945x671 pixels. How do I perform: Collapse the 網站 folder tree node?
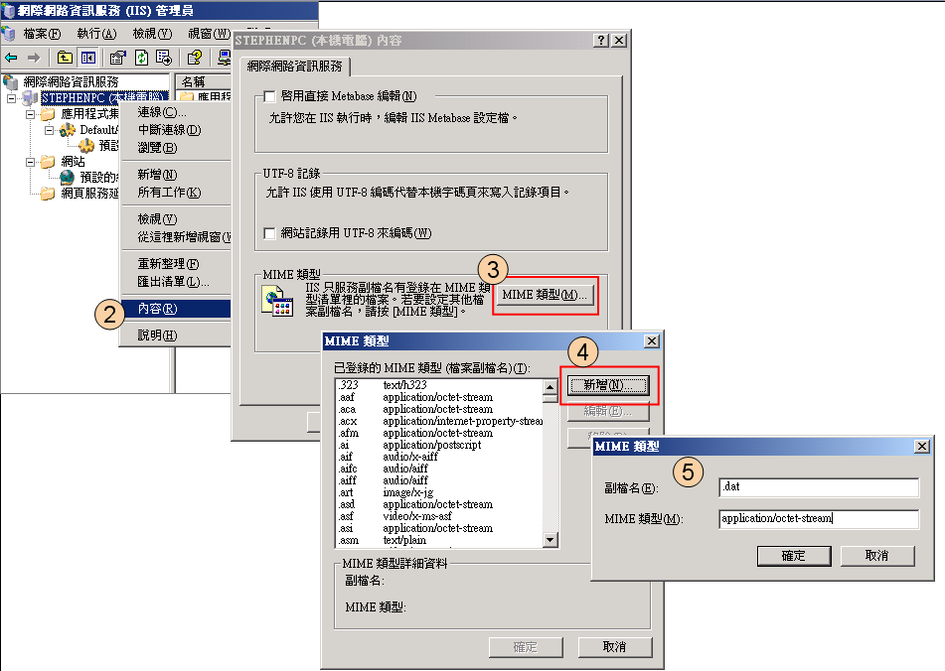click(31, 162)
